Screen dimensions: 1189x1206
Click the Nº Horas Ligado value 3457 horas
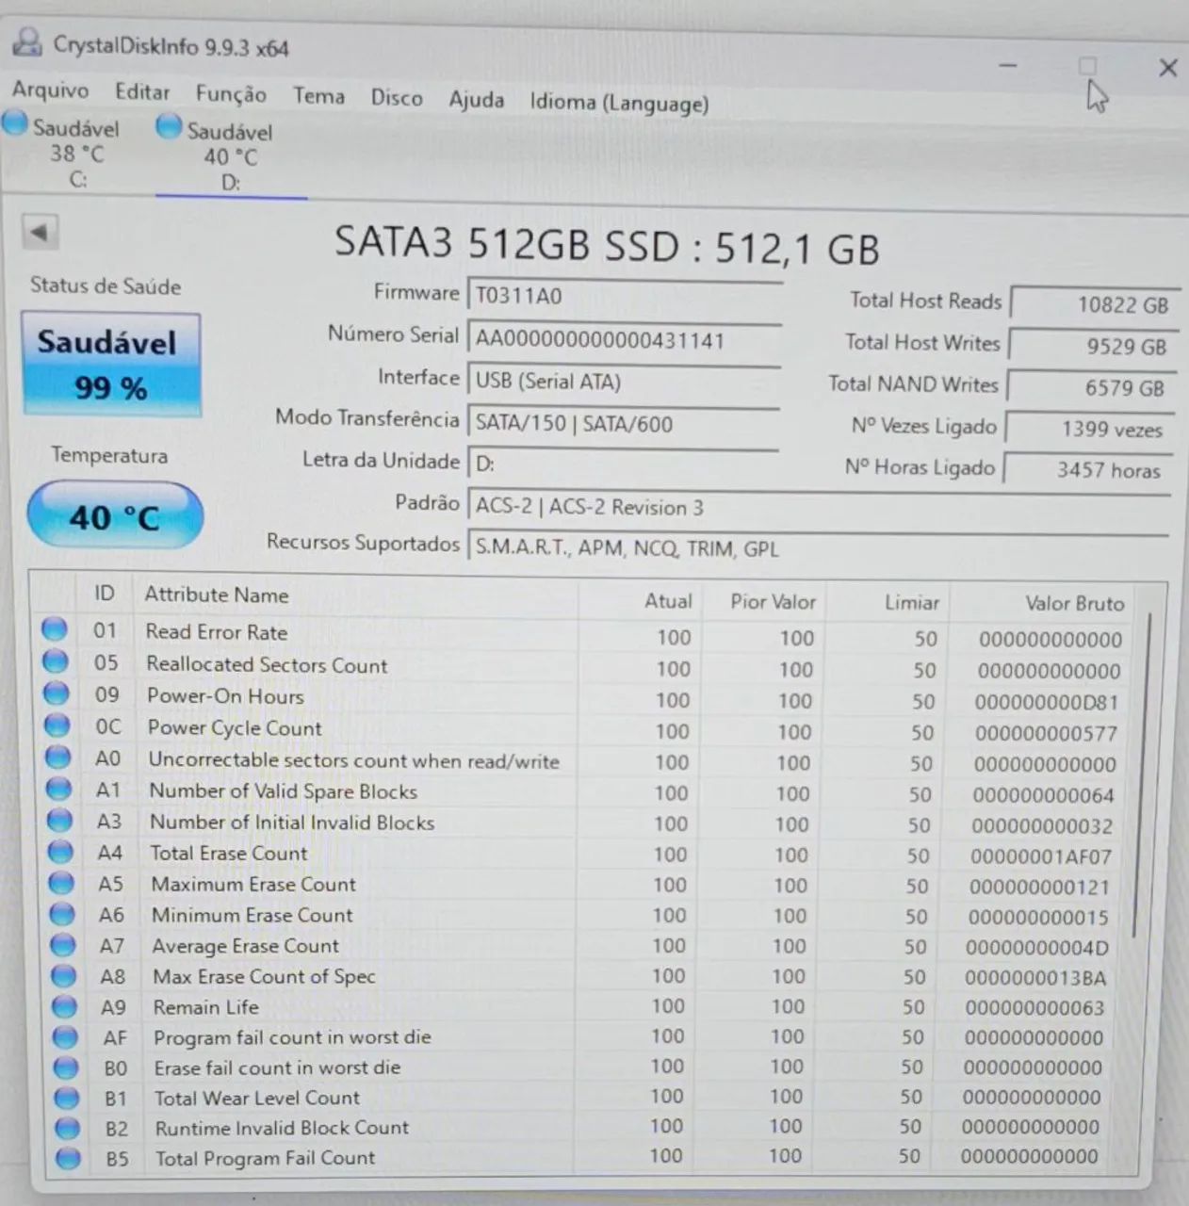(x=1086, y=469)
